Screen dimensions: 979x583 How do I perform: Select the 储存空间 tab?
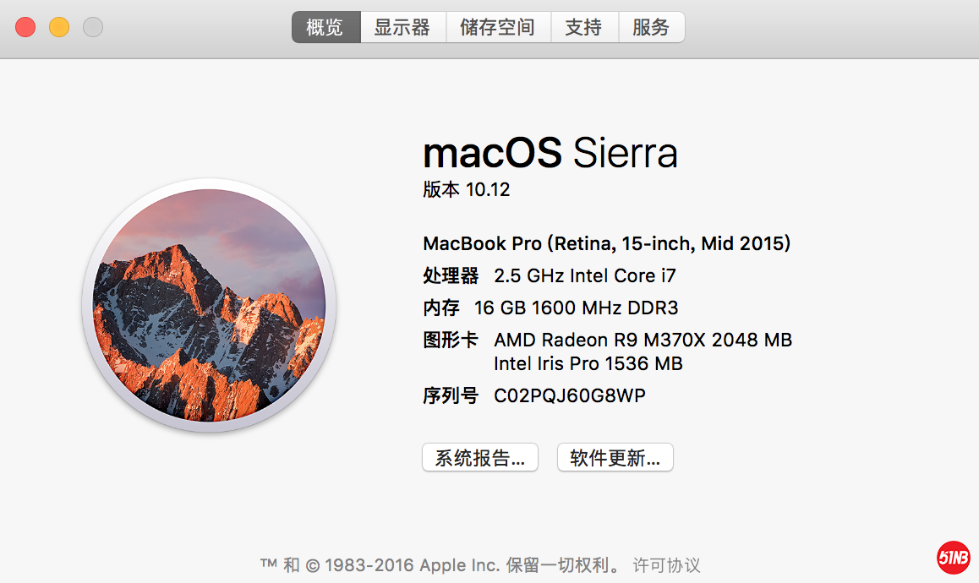coord(497,27)
